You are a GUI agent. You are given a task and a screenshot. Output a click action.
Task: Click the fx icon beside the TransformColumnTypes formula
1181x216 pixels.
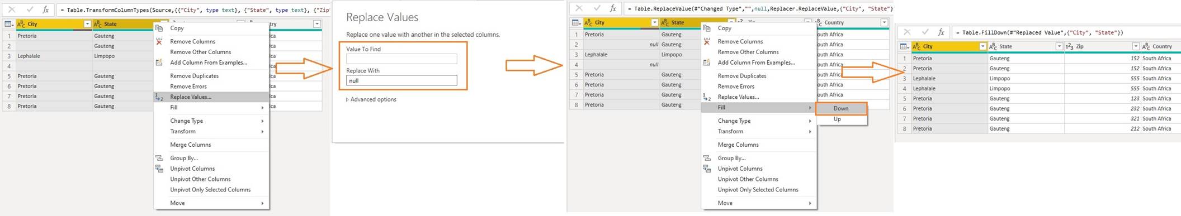pos(46,9)
